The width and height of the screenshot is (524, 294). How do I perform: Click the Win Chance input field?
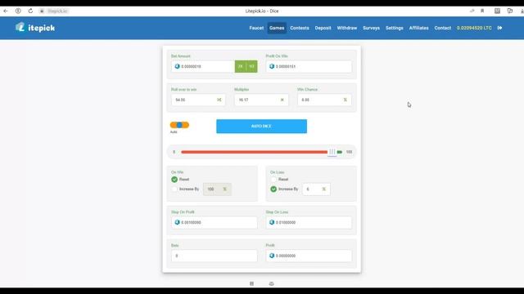coord(324,100)
